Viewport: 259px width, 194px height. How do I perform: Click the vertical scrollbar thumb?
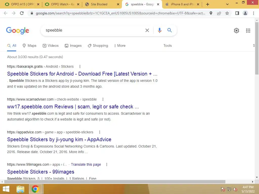257,48
